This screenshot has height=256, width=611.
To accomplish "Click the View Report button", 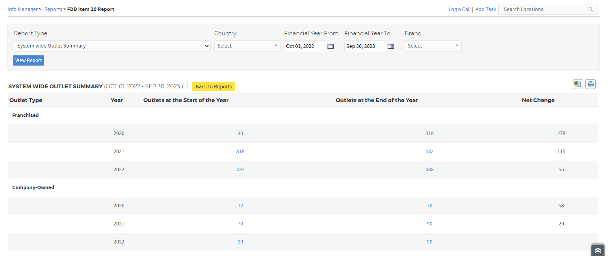I will pyautogui.click(x=29, y=60).
